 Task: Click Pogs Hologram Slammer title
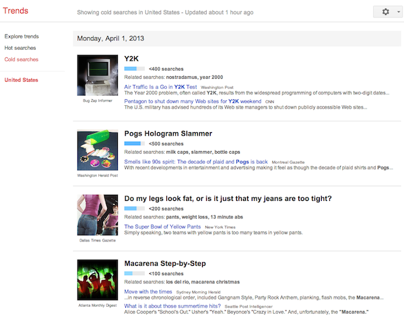pos(168,134)
